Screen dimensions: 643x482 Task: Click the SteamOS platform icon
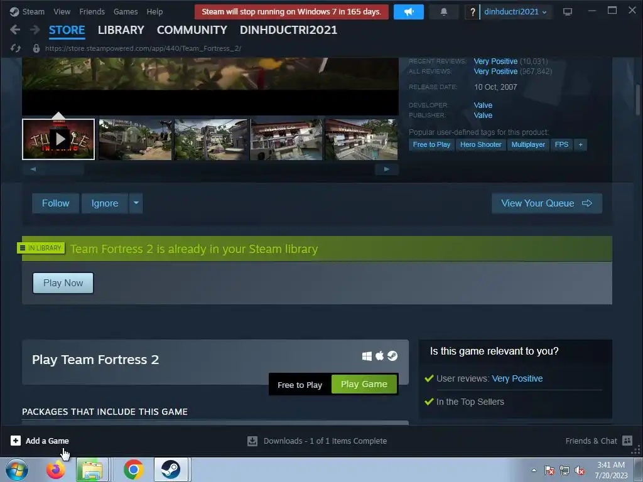(392, 356)
